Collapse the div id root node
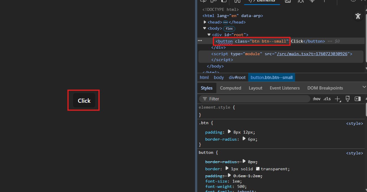This screenshot has height=192, width=367. (209, 35)
